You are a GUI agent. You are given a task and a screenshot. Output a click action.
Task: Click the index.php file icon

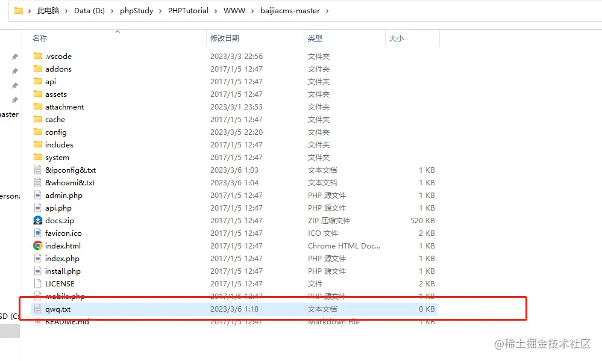click(x=37, y=258)
